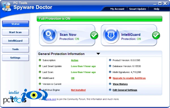Open the Tools sidebar section
Screen dimensions: 170x108
(16, 49)
